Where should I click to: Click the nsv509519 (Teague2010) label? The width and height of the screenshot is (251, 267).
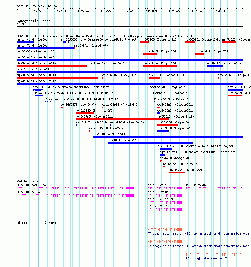coord(36,51)
